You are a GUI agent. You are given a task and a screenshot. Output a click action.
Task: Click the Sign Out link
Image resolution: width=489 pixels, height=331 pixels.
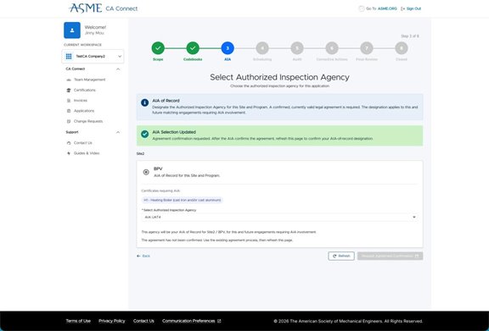tap(413, 8)
